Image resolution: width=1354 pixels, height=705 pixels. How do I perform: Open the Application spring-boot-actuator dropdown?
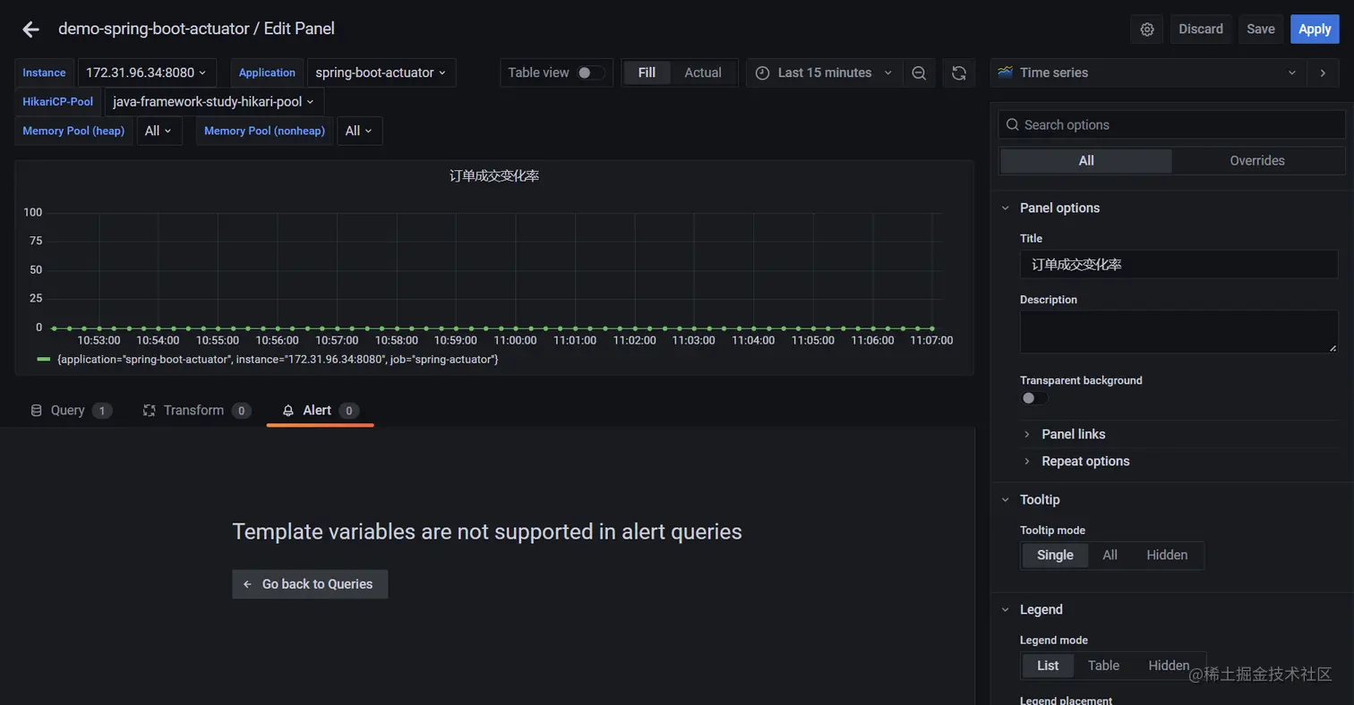click(381, 73)
